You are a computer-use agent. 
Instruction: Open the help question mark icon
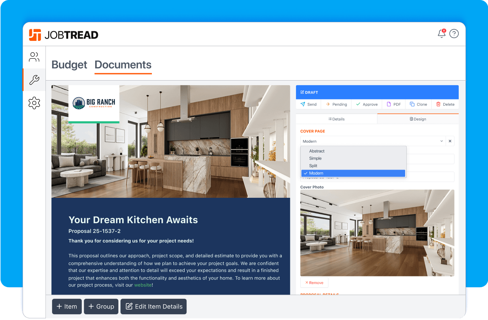(x=454, y=34)
